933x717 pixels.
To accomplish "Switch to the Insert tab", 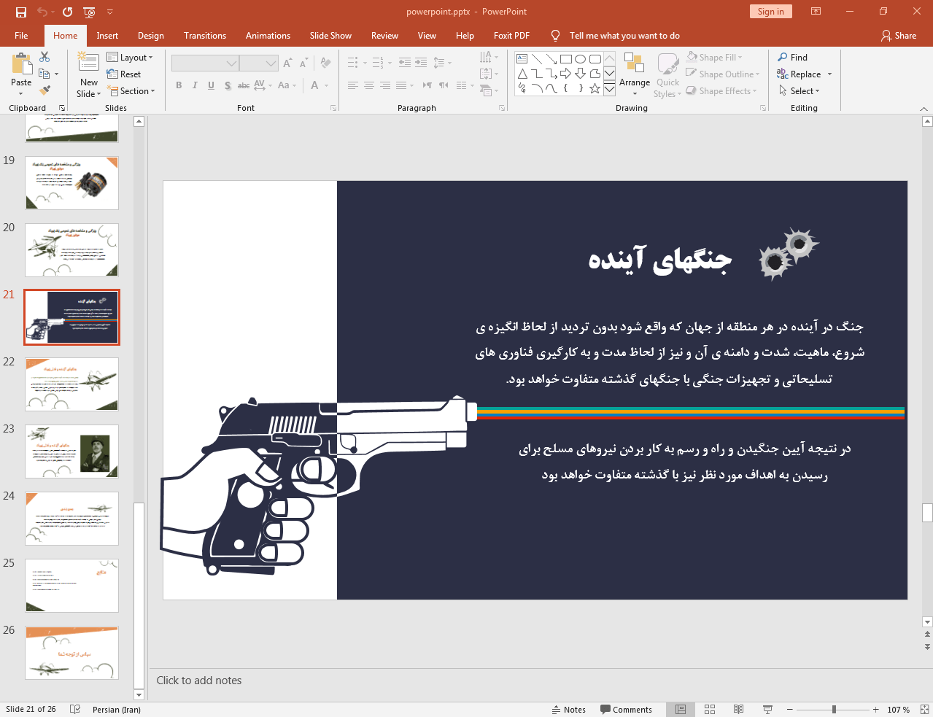I will point(107,35).
